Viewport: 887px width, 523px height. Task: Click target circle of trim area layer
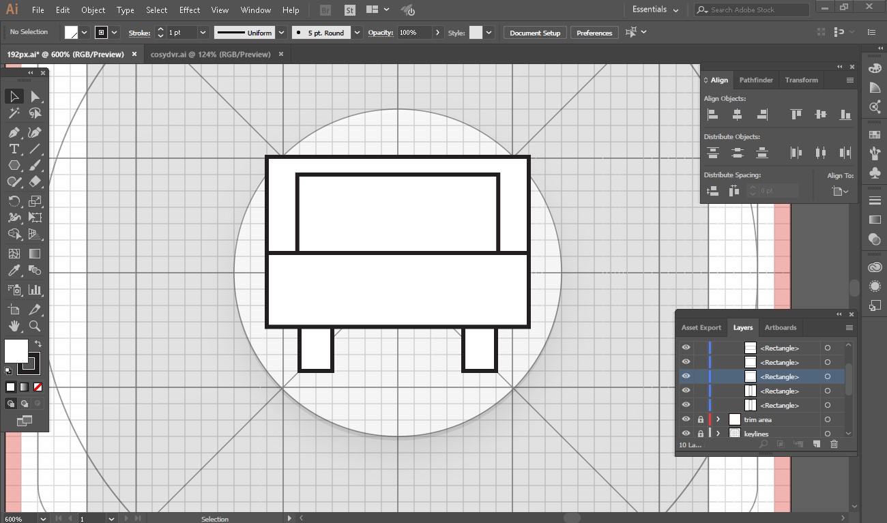pos(828,419)
